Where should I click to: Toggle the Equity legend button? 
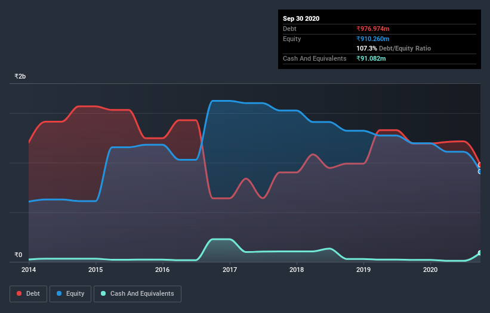click(x=70, y=294)
